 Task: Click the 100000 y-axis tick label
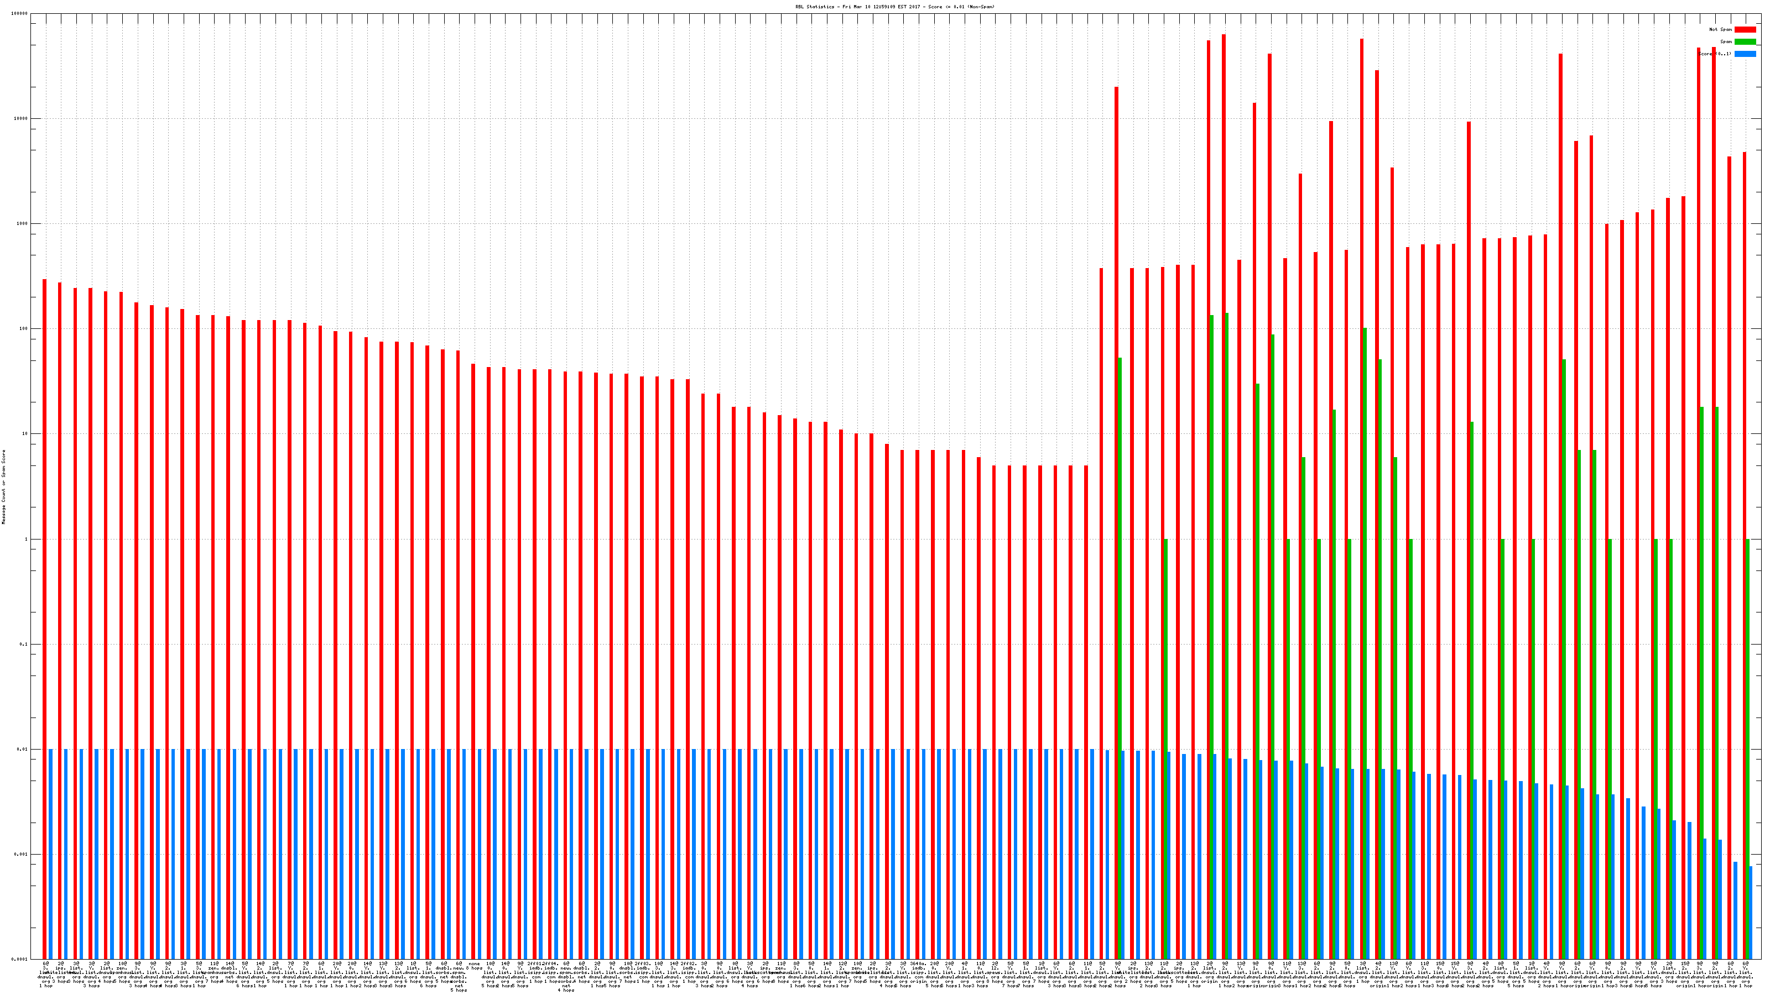[x=20, y=14]
